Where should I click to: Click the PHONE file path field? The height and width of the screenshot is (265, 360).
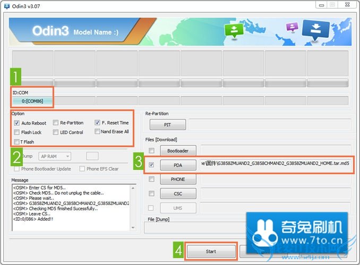[x=276, y=179]
